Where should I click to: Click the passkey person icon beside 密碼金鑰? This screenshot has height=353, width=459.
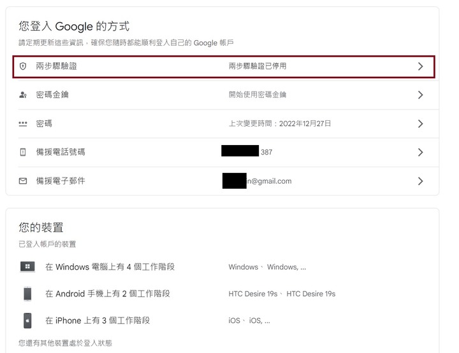pyautogui.click(x=23, y=95)
